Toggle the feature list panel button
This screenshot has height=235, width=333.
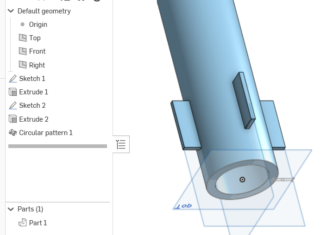pos(121,144)
